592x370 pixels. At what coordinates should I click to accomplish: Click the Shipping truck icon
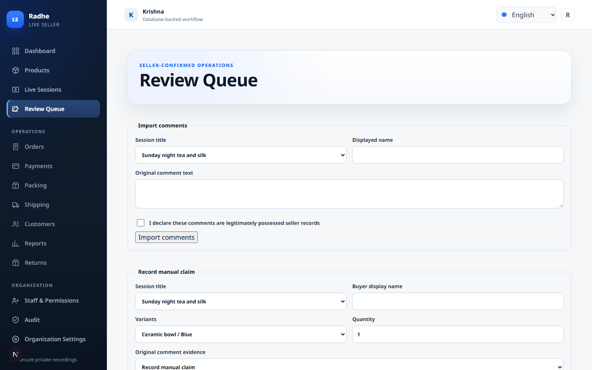[16, 205]
